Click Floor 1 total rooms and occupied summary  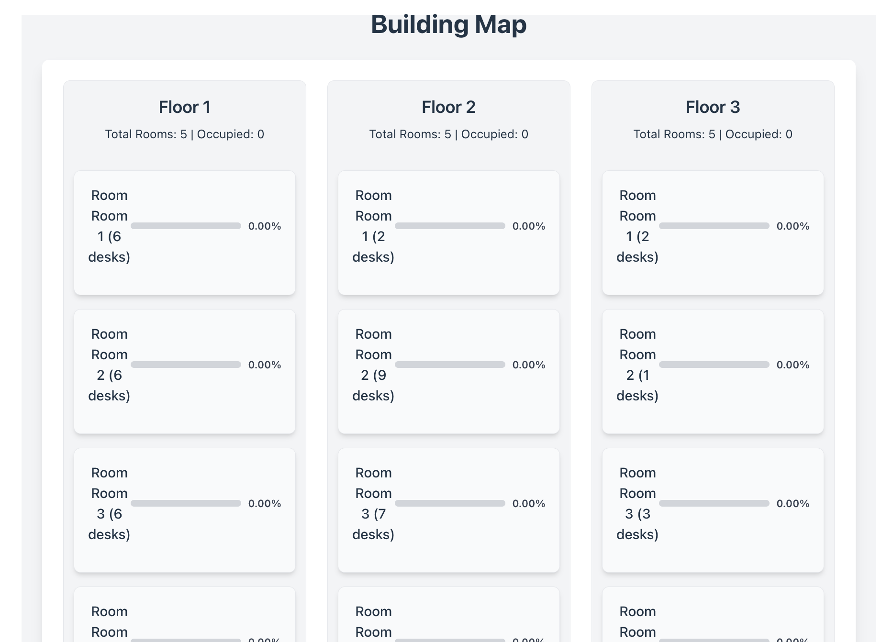coord(185,134)
